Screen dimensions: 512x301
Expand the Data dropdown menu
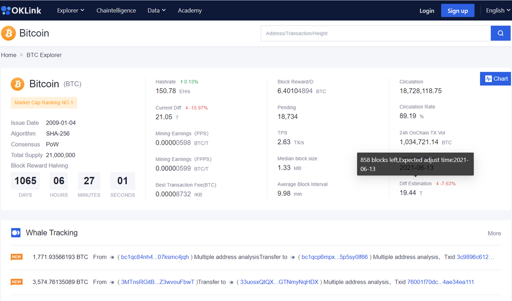coord(157,10)
